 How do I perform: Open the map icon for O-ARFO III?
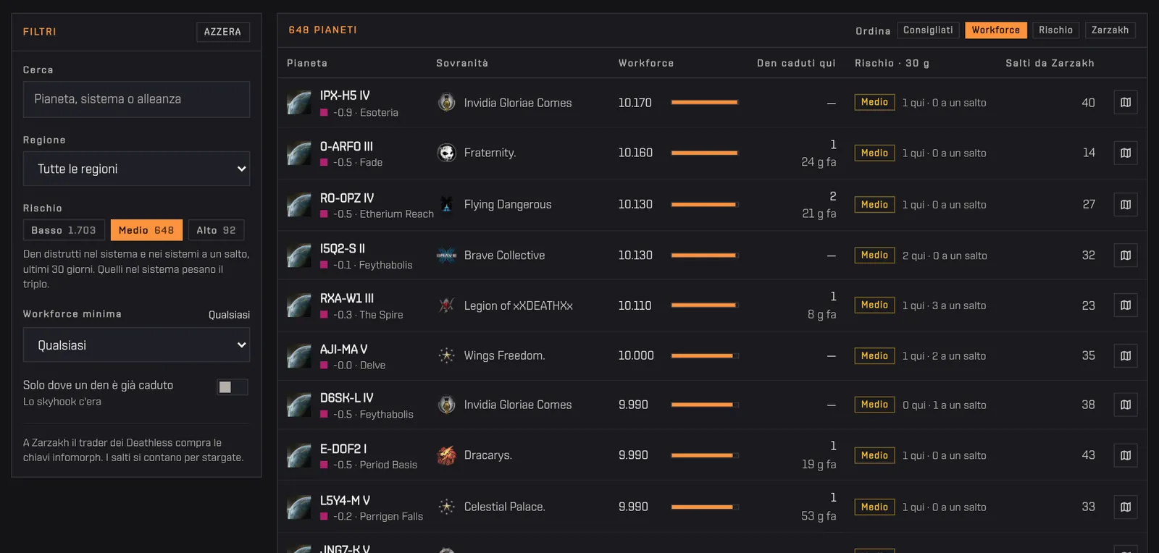pos(1125,153)
